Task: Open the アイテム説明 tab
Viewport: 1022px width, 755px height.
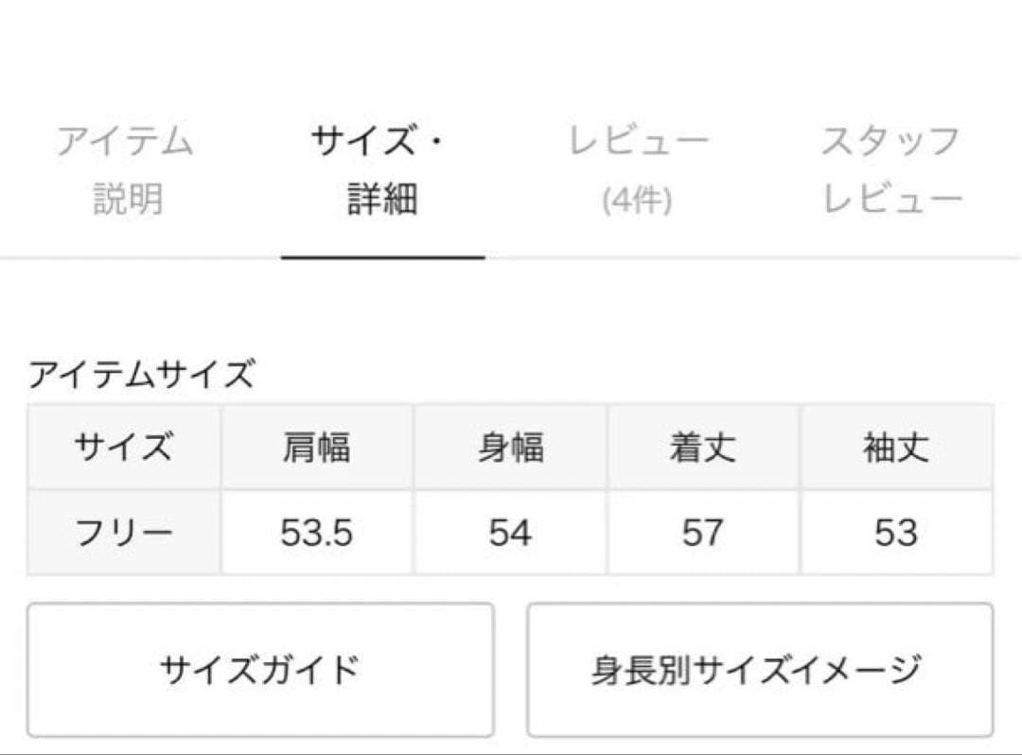Action: click(126, 170)
